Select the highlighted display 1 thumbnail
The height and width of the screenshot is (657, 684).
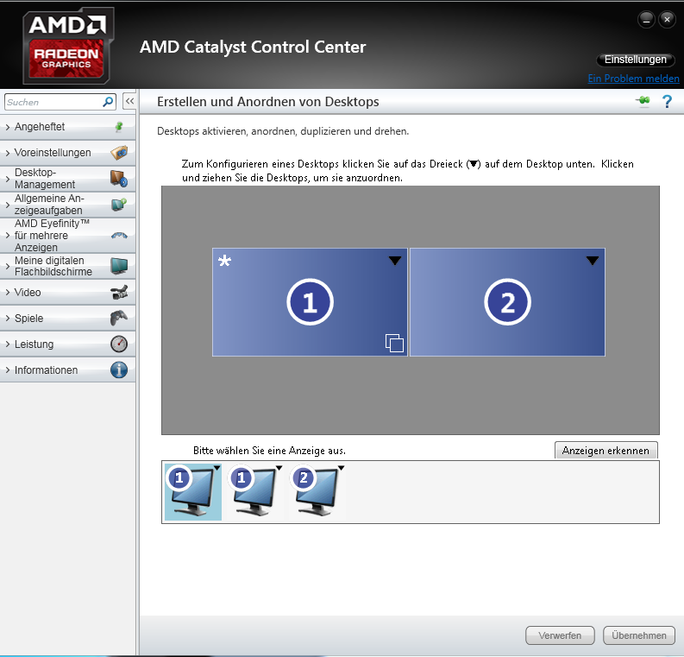[x=193, y=492]
